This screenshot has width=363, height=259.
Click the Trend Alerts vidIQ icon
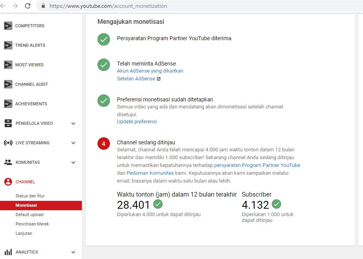[8, 45]
